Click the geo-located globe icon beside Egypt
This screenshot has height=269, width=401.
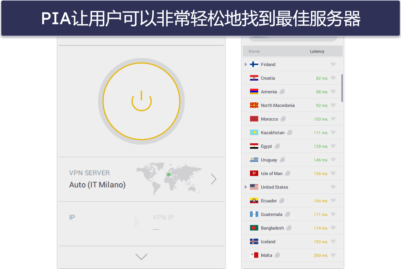click(x=277, y=146)
